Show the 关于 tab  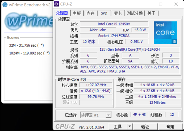click(151, 13)
